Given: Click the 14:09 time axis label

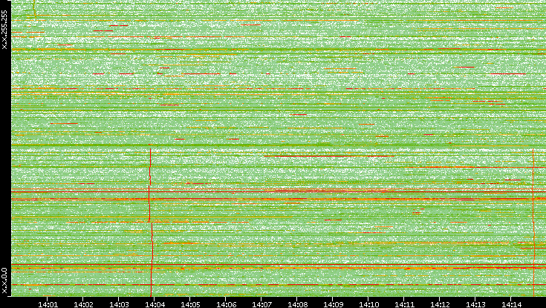Looking at the screenshot, I should (x=334, y=304).
